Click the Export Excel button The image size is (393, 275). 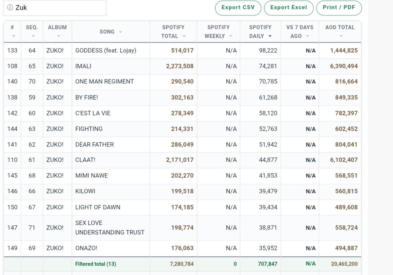[289, 8]
